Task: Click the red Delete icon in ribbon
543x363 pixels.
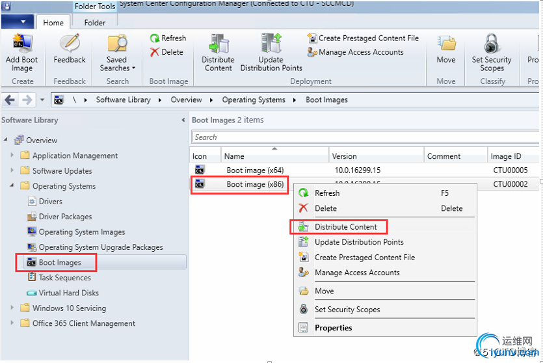Action: coord(155,52)
